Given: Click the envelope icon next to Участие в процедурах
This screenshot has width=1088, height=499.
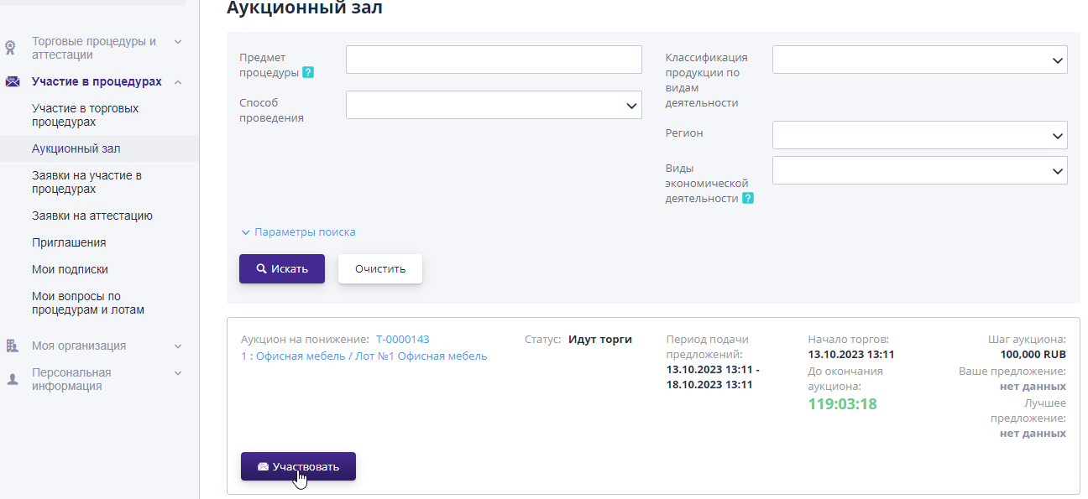Looking at the screenshot, I should pyautogui.click(x=12, y=81).
